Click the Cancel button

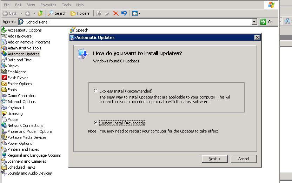click(244, 159)
